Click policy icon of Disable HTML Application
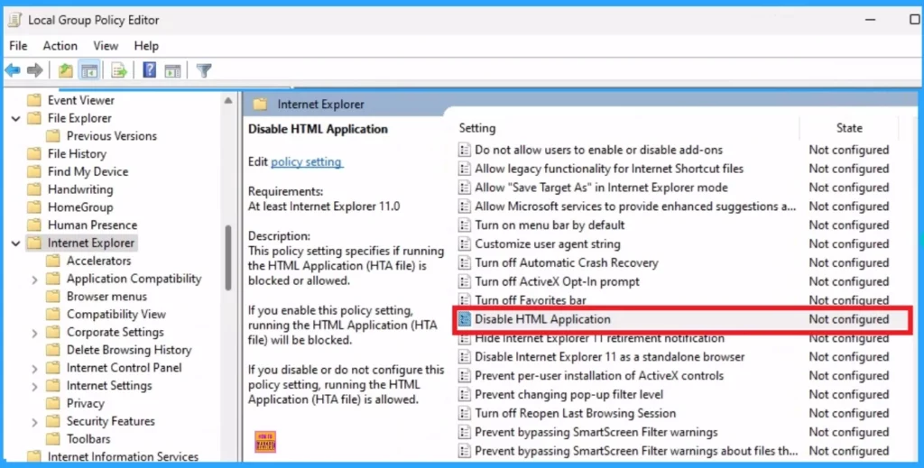924x468 pixels. coord(465,319)
